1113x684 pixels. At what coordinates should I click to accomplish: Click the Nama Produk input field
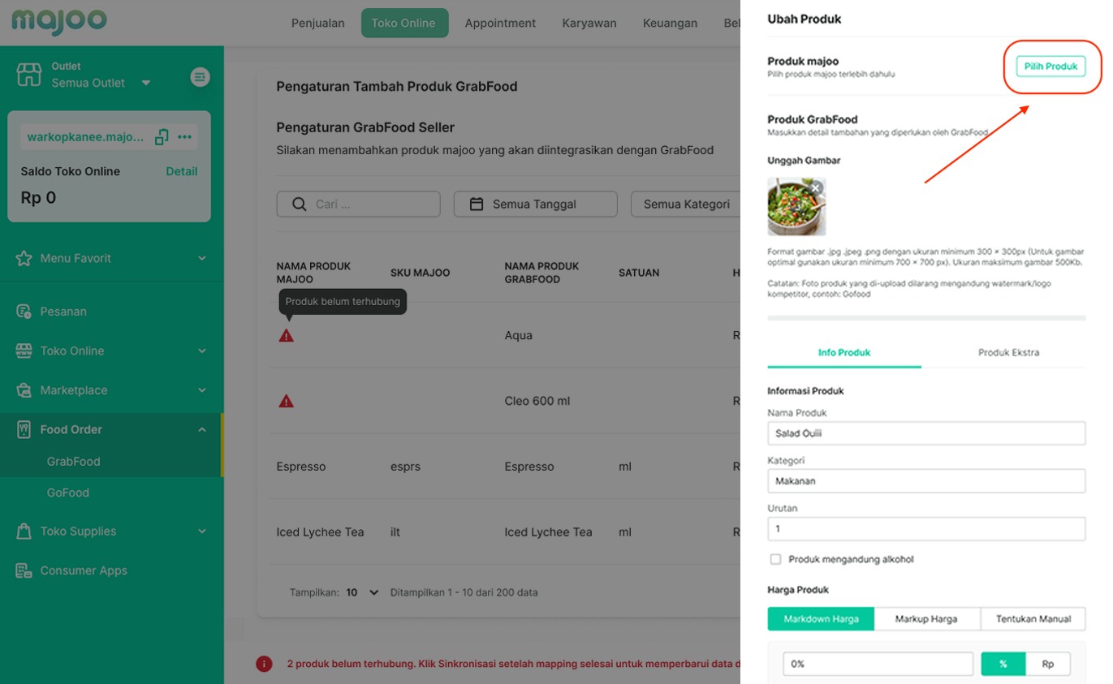point(926,433)
